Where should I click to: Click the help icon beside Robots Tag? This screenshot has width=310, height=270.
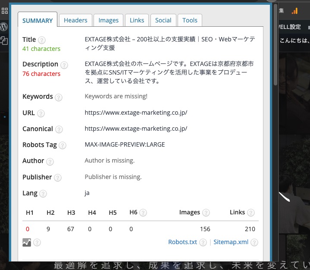click(x=63, y=145)
